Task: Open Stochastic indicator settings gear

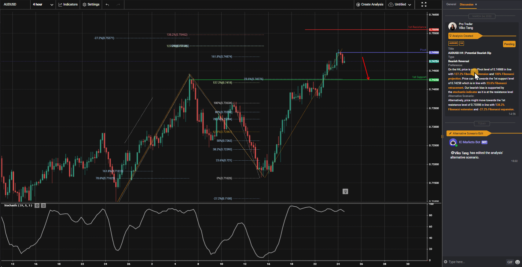Action: click(x=37, y=205)
